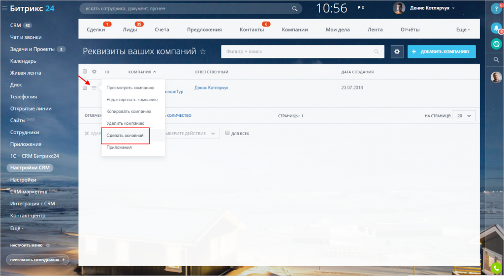Open Телефония in the sidebar
This screenshot has height=276, width=504.
click(x=24, y=96)
